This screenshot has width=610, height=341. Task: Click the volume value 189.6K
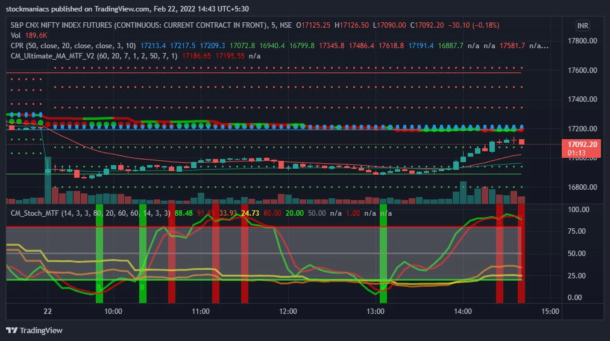pyautogui.click(x=36, y=36)
